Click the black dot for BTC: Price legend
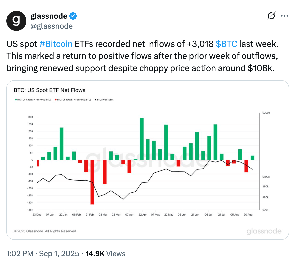 pyautogui.click(x=96, y=100)
